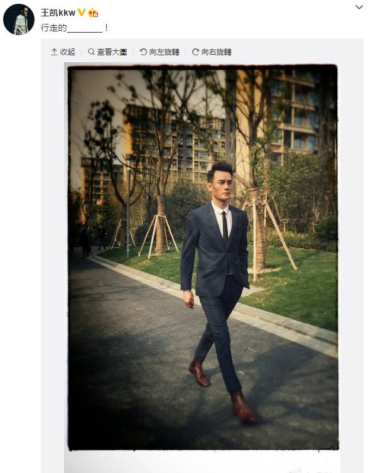Click the post caption text 行走的
The width and height of the screenshot is (373, 473).
[x=53, y=28]
